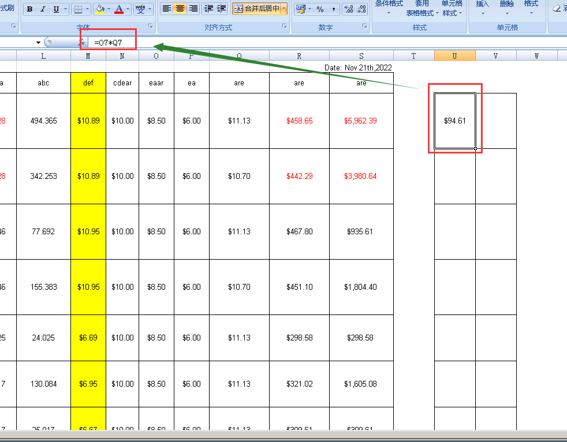Image resolution: width=567 pixels, height=442 pixels.
Task: Decrease decimal places
Action: pyautogui.click(x=362, y=9)
